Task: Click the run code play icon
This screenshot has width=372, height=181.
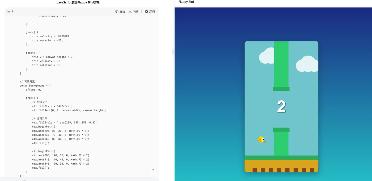Action: click(146, 12)
